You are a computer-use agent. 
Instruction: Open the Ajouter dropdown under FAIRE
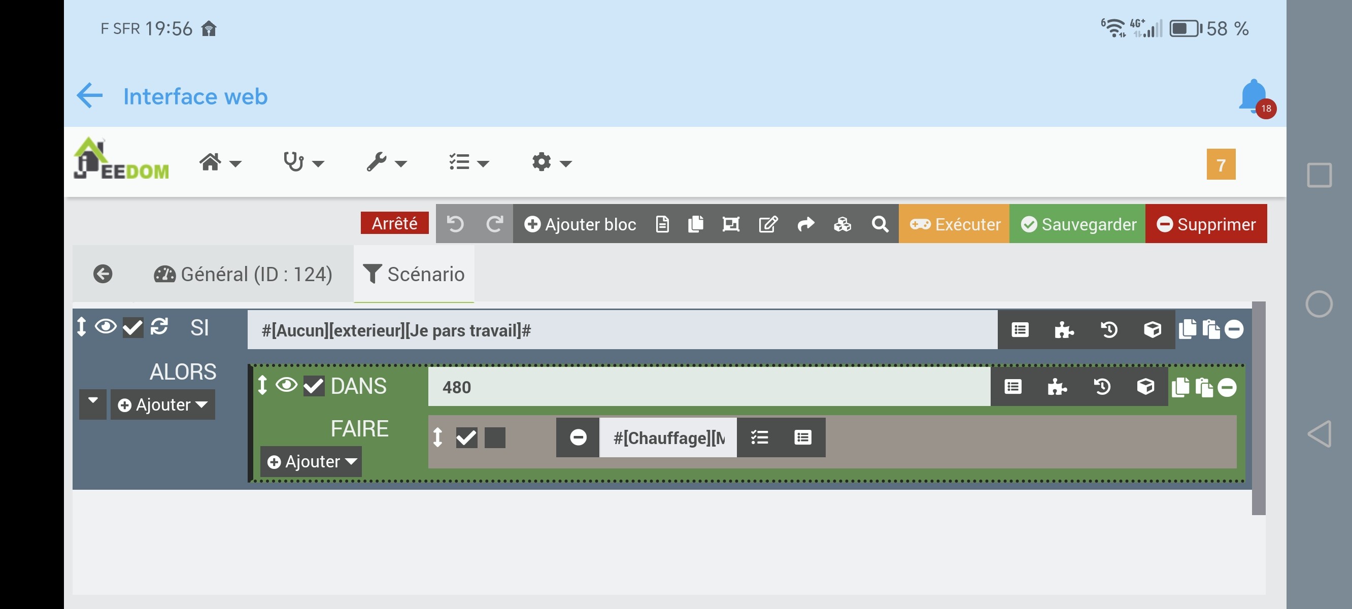click(311, 461)
